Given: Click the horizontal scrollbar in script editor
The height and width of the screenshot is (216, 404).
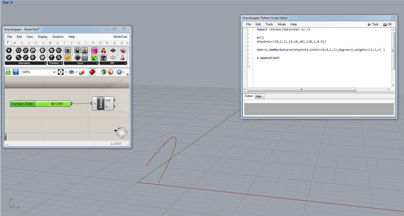Looking at the screenshot, I should [x=302, y=89].
